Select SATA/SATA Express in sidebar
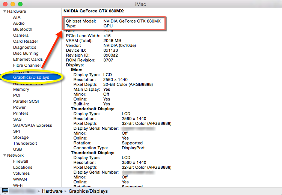This screenshot has height=195, width=282. click(x=33, y=125)
